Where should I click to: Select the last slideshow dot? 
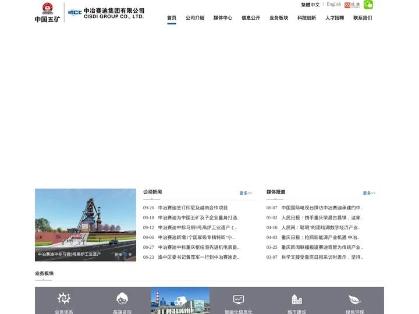tap(130, 255)
